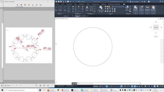Click the Compartir button in title bar
The height and width of the screenshot is (92, 164).
(81, 2)
